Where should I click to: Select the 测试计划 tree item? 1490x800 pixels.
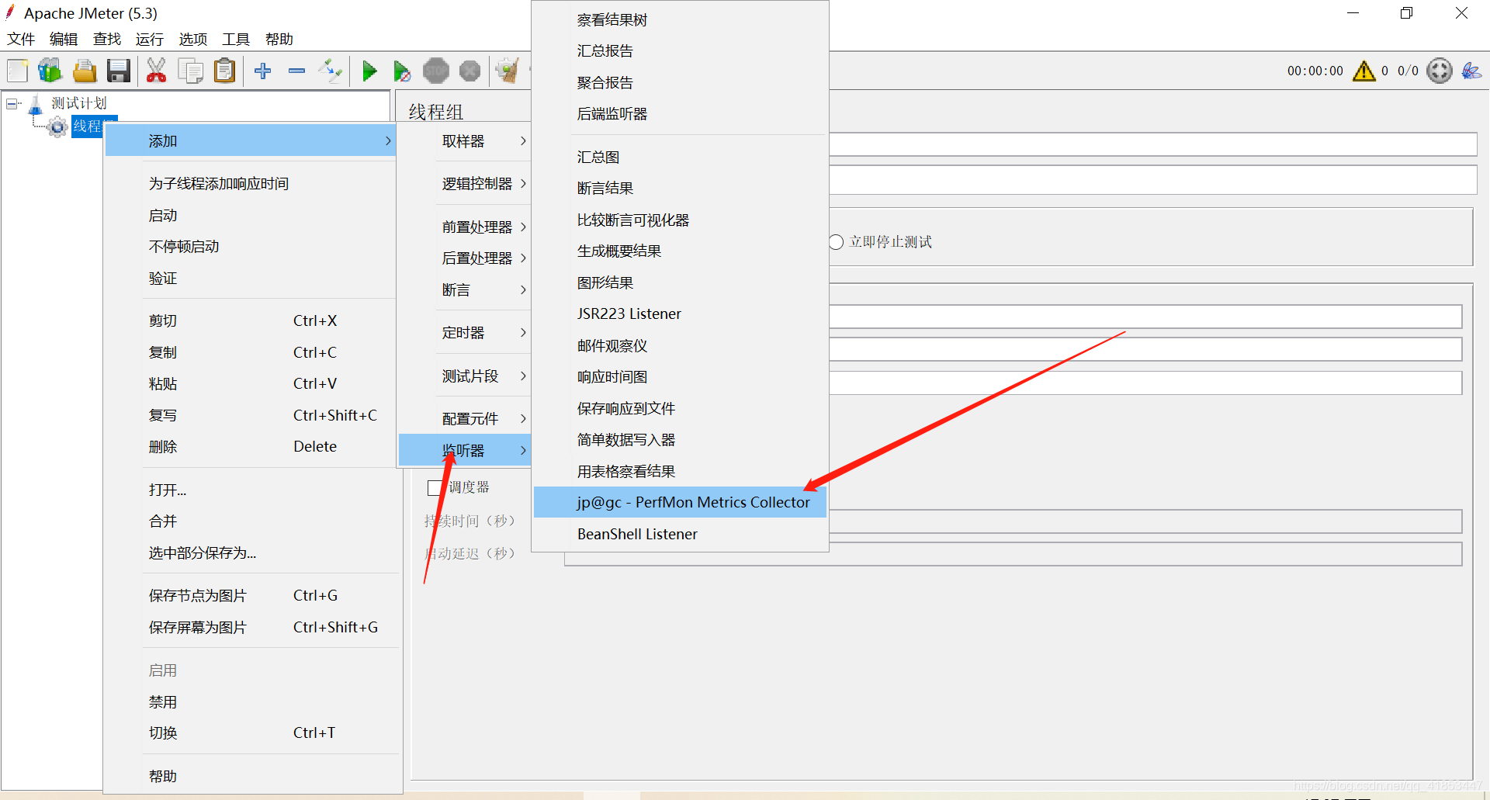click(78, 103)
